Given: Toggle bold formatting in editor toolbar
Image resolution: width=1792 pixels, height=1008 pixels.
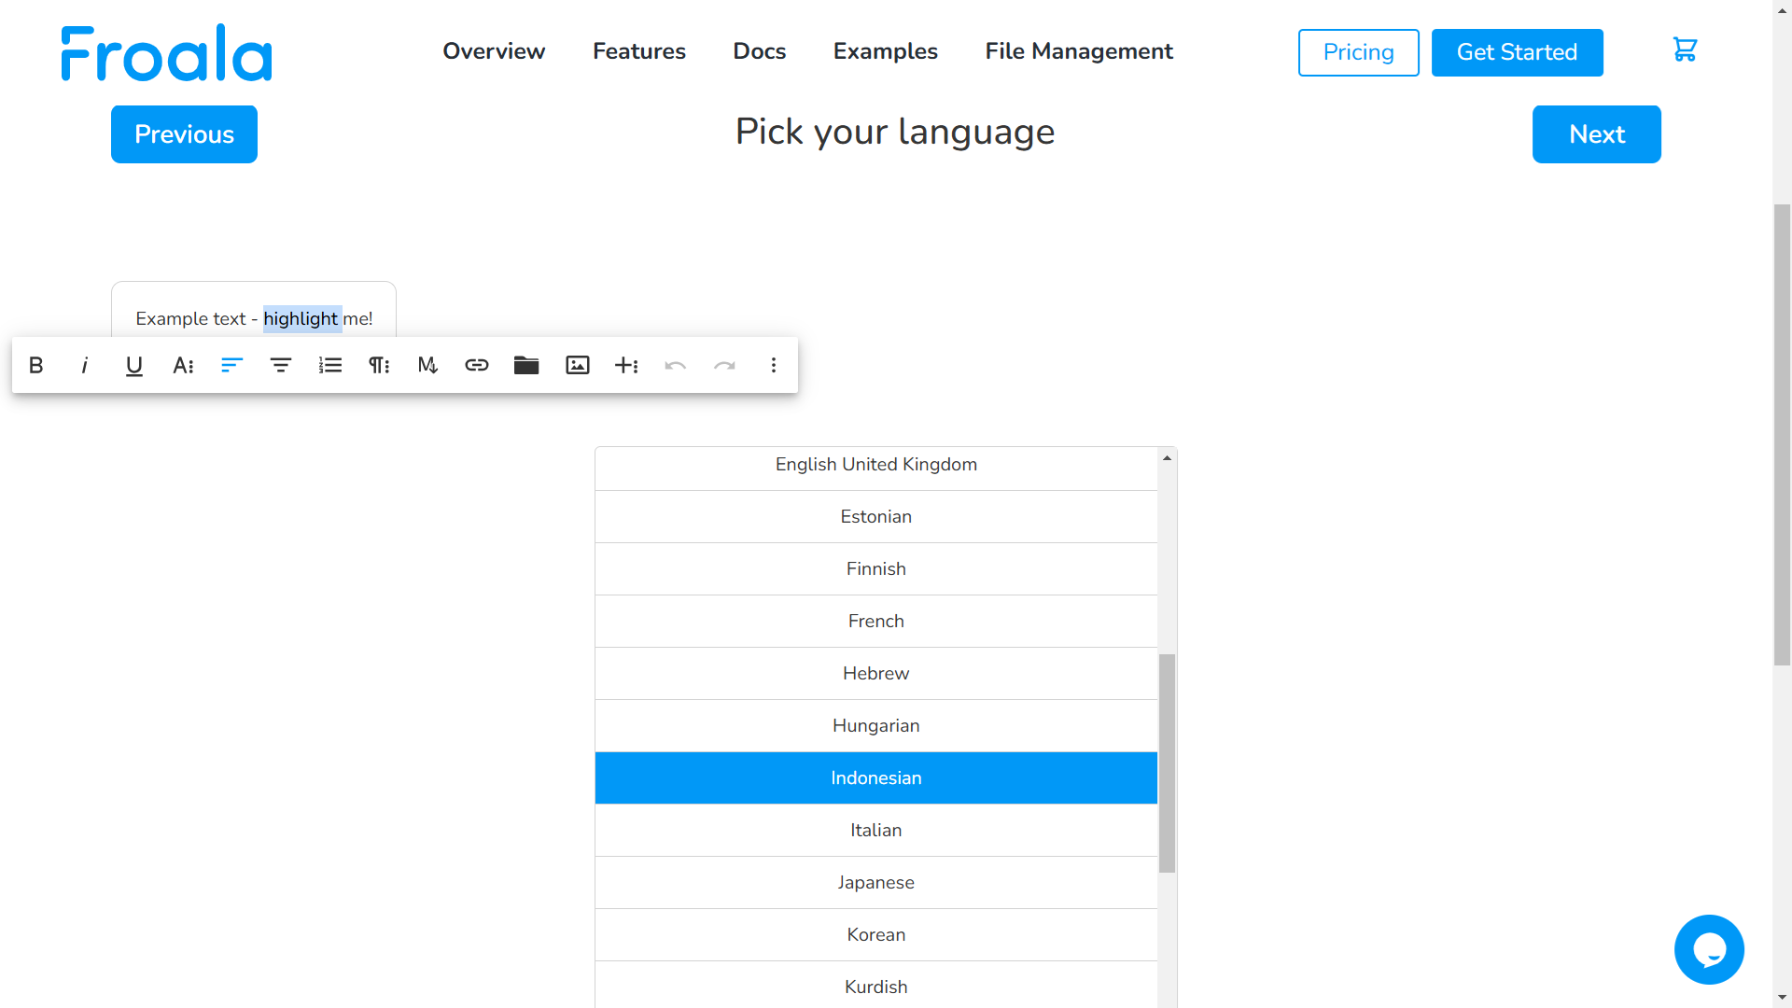Looking at the screenshot, I should click(x=36, y=365).
